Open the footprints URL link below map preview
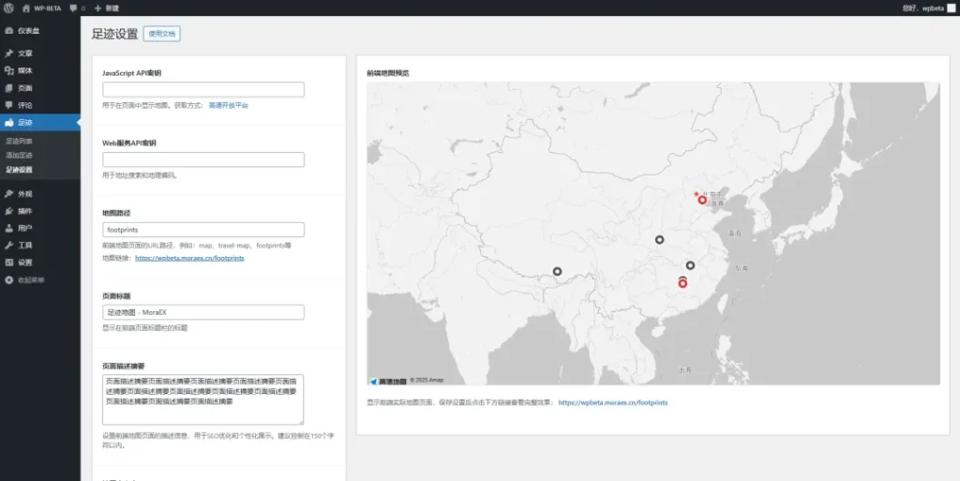Screen dimensions: 960x481 tap(613, 402)
